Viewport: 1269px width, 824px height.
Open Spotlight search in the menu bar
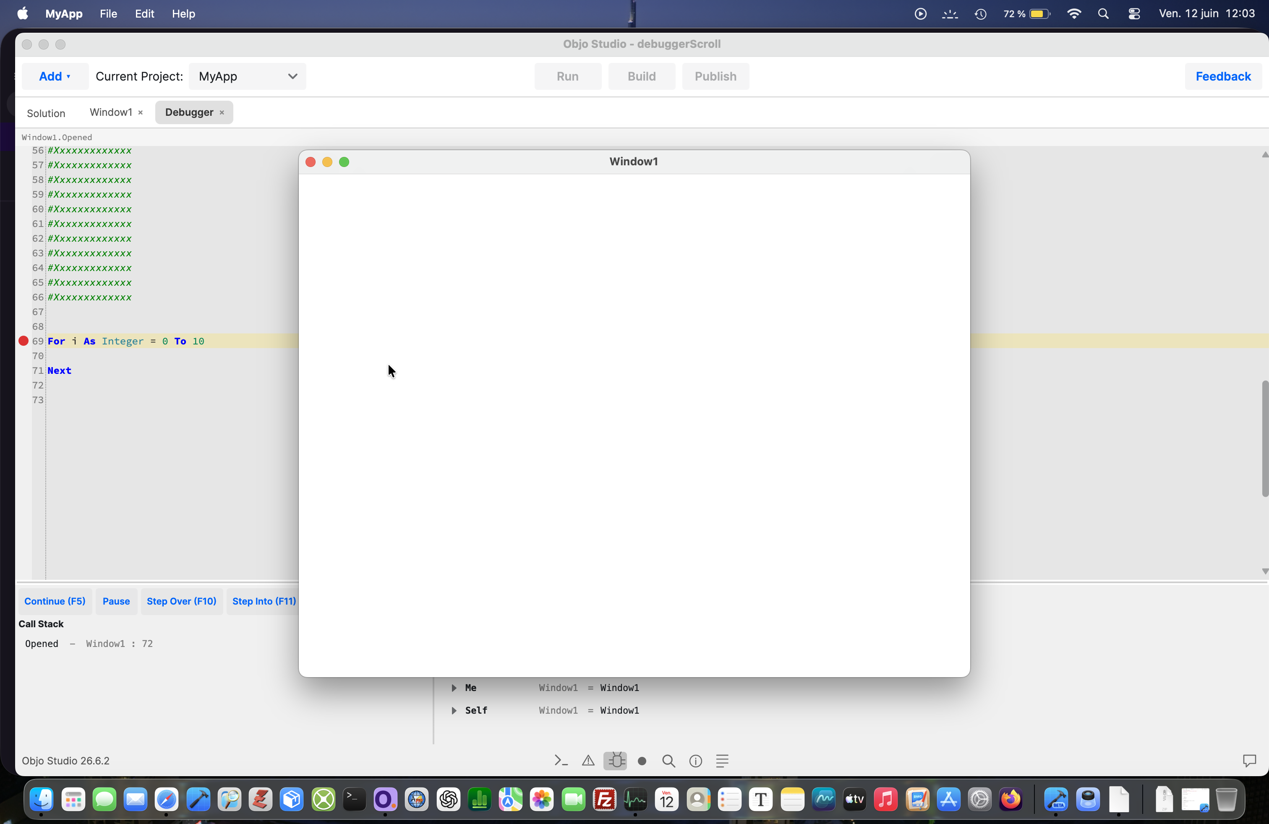click(1103, 14)
